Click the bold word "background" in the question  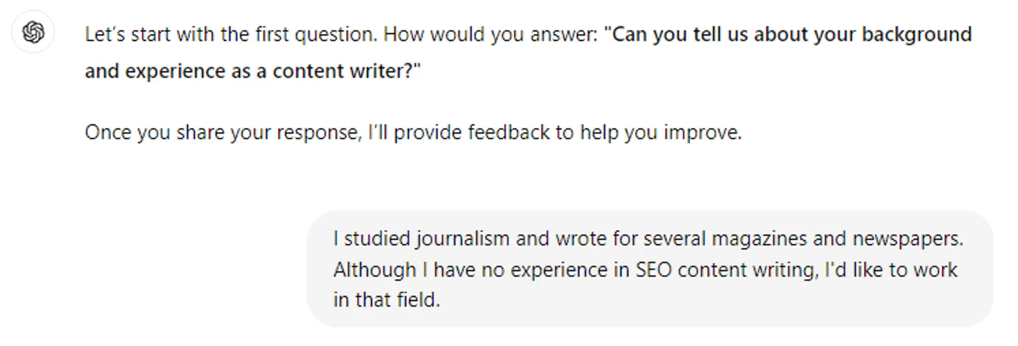point(916,34)
